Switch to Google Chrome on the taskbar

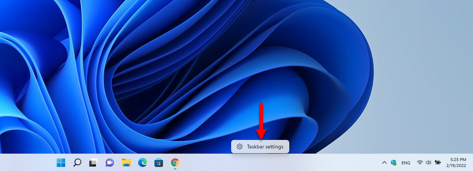click(175, 162)
